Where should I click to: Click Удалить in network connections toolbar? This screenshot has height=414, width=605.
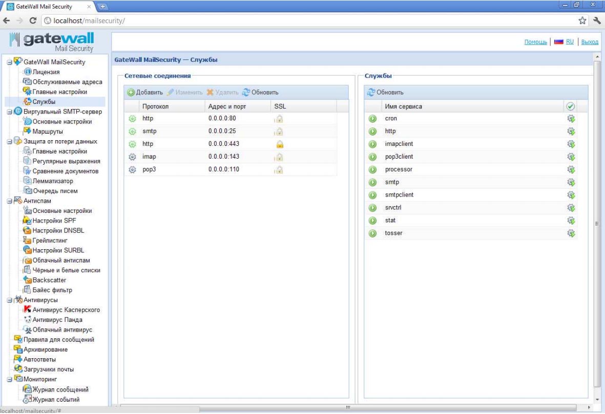coord(223,93)
